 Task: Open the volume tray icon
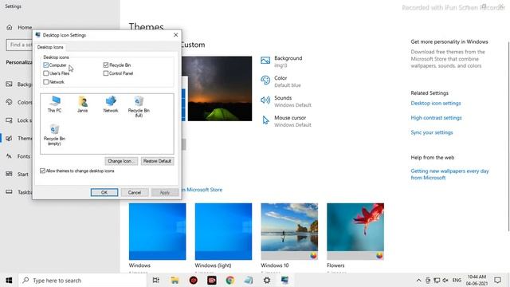pyautogui.click(x=445, y=280)
